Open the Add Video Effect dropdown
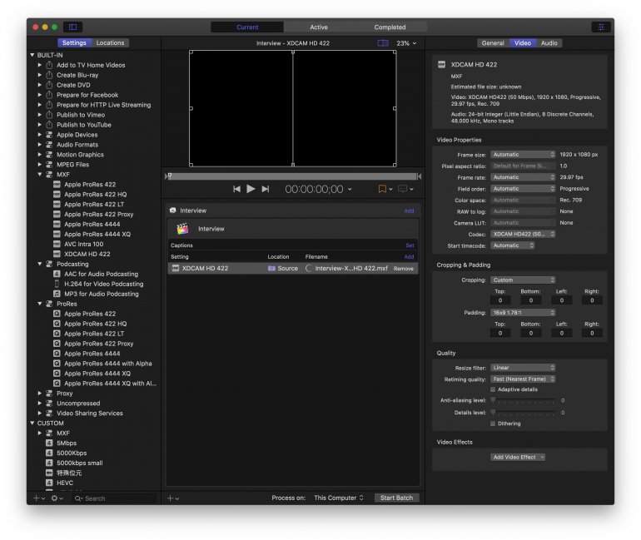Image resolution: width=641 pixels, height=540 pixels. [518, 457]
